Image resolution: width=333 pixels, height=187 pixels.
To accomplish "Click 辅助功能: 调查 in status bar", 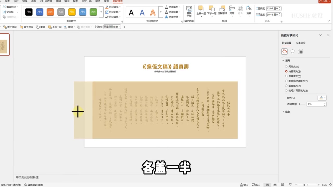I will tap(34, 185).
